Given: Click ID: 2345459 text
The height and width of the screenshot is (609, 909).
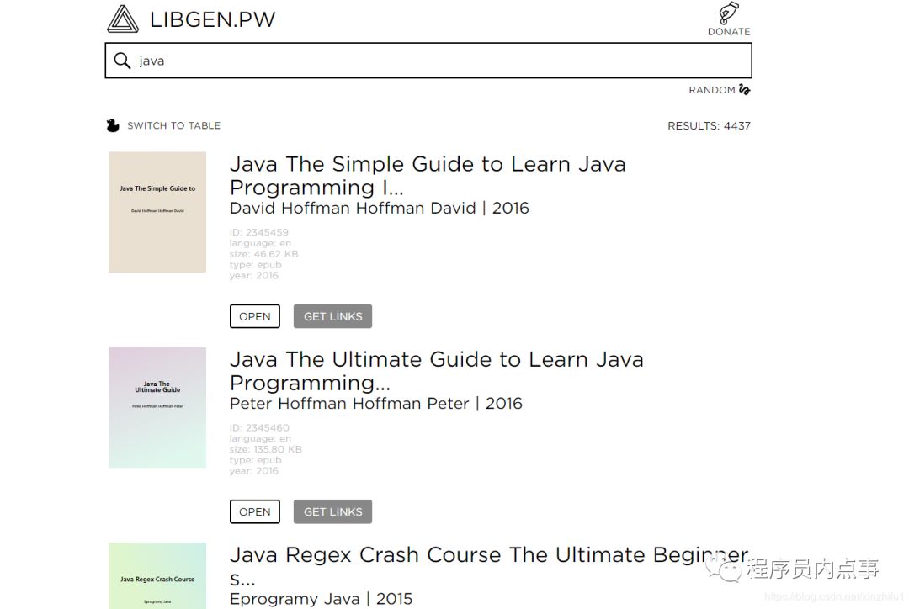Looking at the screenshot, I should pyautogui.click(x=258, y=232).
